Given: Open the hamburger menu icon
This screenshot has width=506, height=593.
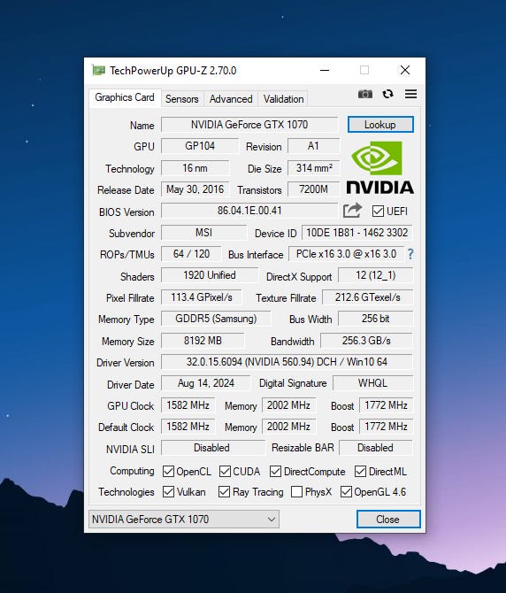Looking at the screenshot, I should (x=410, y=94).
